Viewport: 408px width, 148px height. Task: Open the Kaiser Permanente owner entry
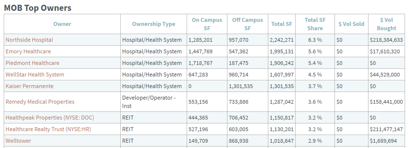click(29, 86)
